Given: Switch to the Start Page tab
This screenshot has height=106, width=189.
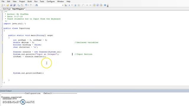Looking at the screenshot, I should [x=6, y=9].
